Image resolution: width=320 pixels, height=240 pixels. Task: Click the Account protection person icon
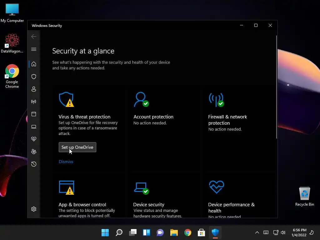(142, 99)
